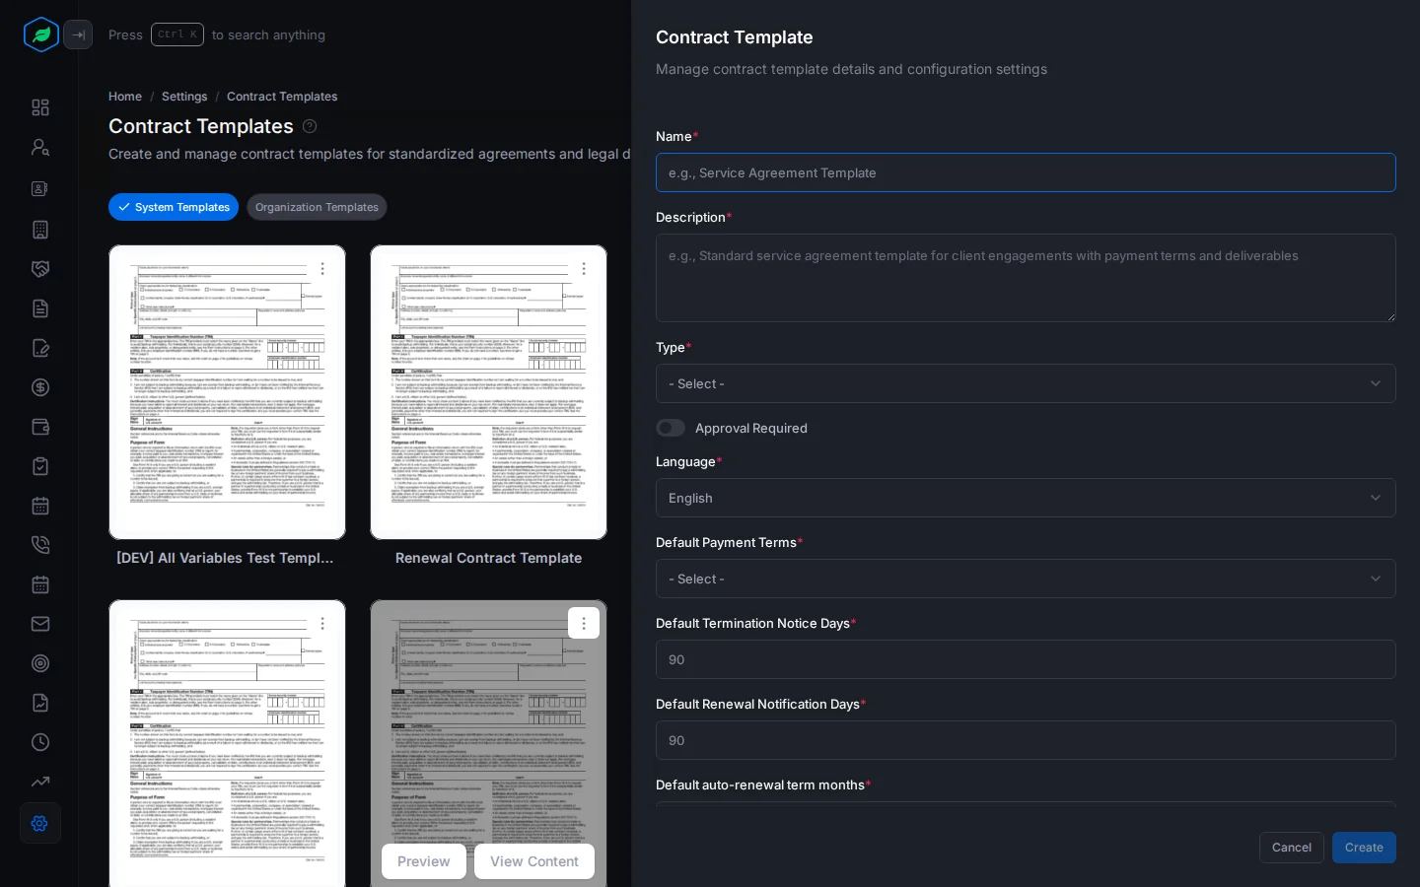This screenshot has width=1420, height=887.
Task: Go to Settings breadcrumb
Action: tap(184, 97)
